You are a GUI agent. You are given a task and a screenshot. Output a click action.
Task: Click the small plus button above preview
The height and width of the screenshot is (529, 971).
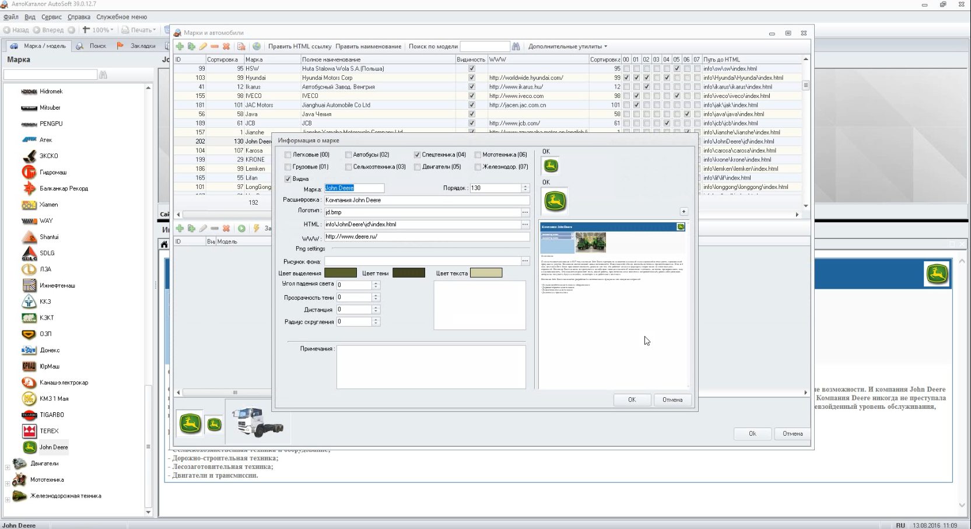[x=683, y=212]
